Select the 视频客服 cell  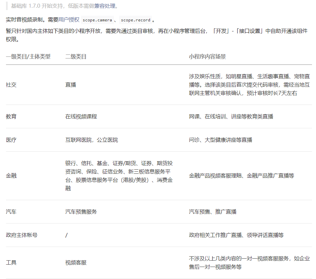tap(76, 263)
